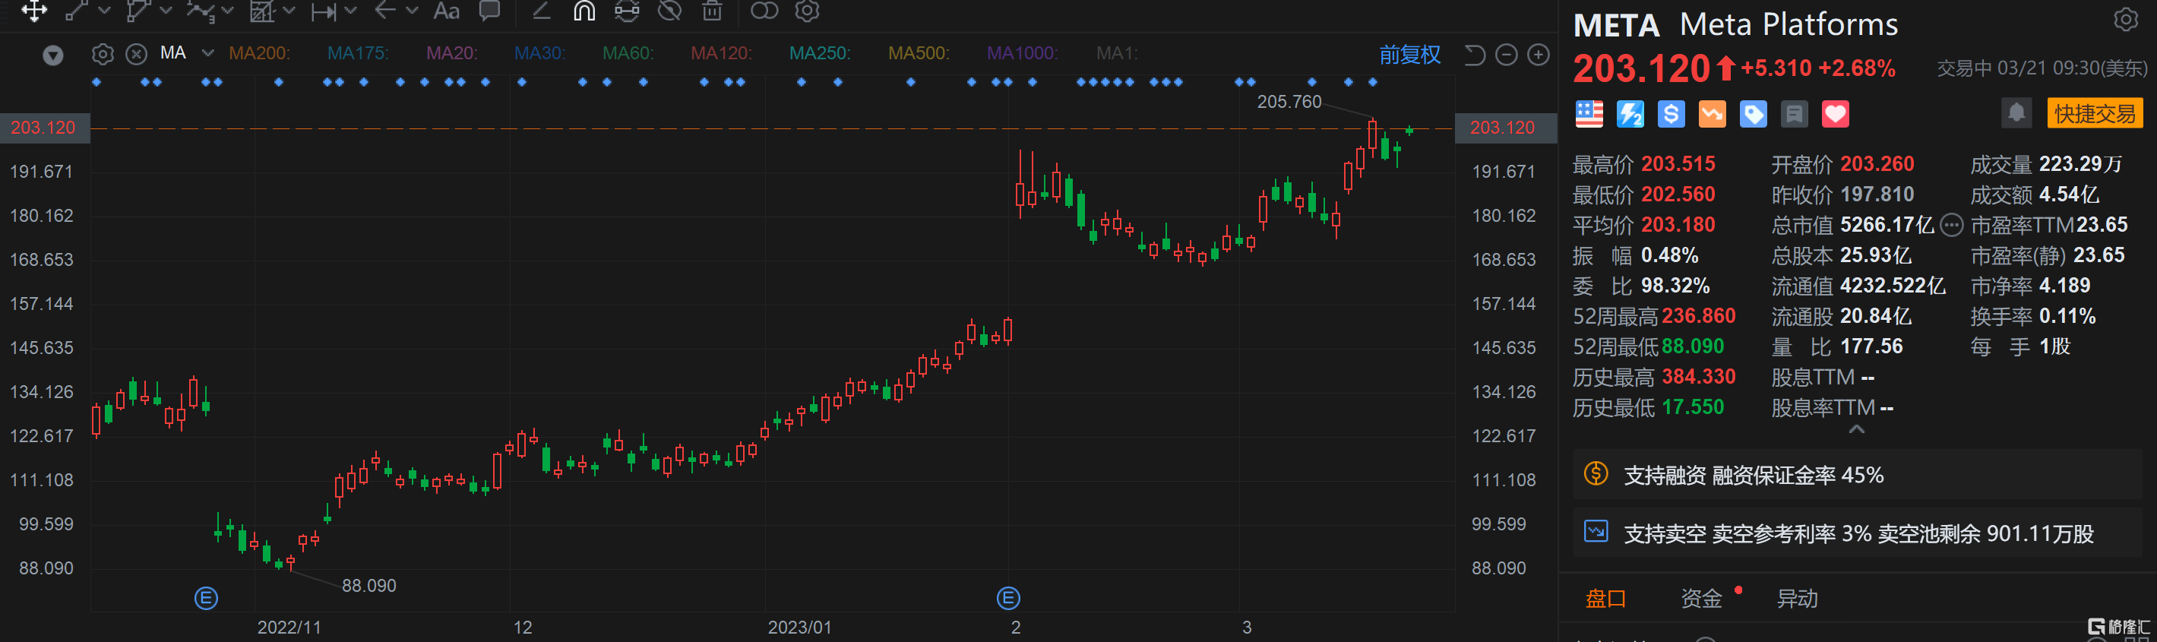The width and height of the screenshot is (2157, 642).
Task: Click the MA30 legend label
Action: [540, 54]
